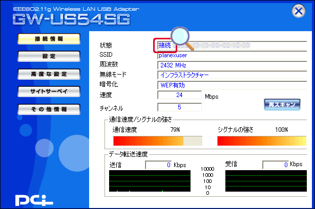
Task: Click the GW-US54SG product title
Action: pos(71,19)
